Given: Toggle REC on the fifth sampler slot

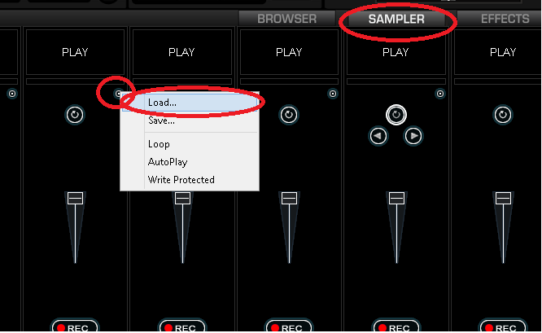Looking at the screenshot, I should (x=503, y=326).
